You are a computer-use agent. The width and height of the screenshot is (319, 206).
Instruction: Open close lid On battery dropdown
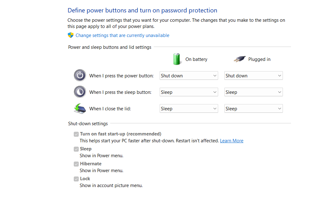189,108
